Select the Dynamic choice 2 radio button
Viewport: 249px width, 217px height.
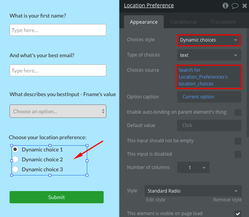[x=15, y=159]
